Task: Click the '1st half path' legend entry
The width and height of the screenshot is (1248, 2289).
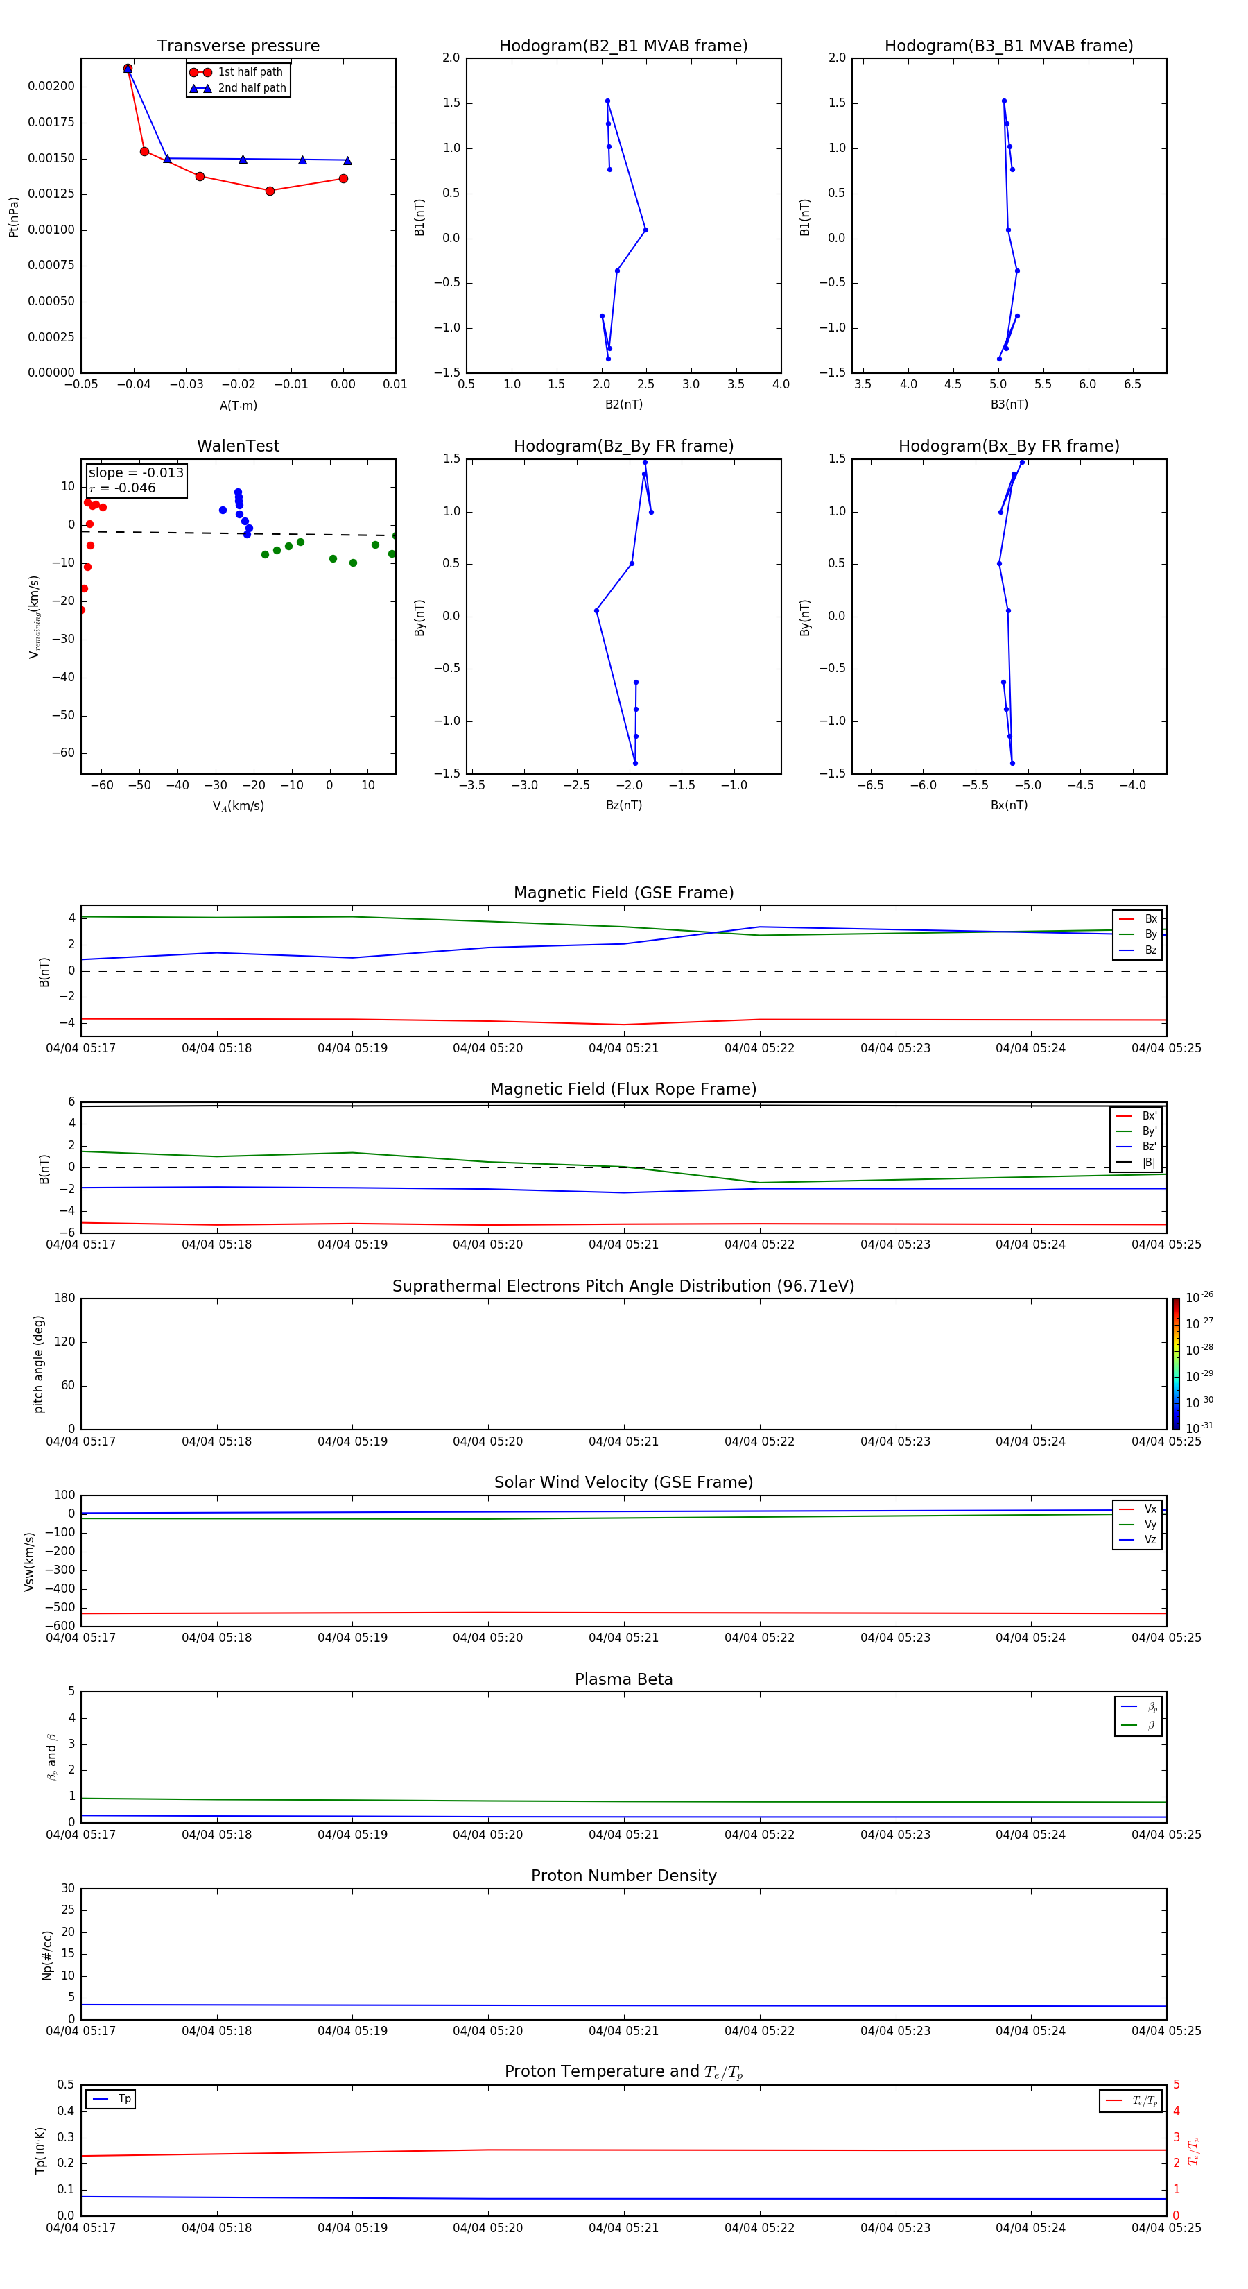Action: click(236, 72)
